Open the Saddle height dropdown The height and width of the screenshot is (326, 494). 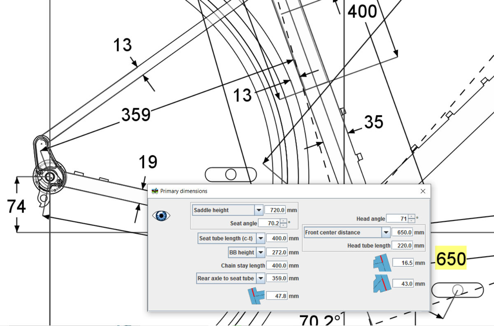259,210
